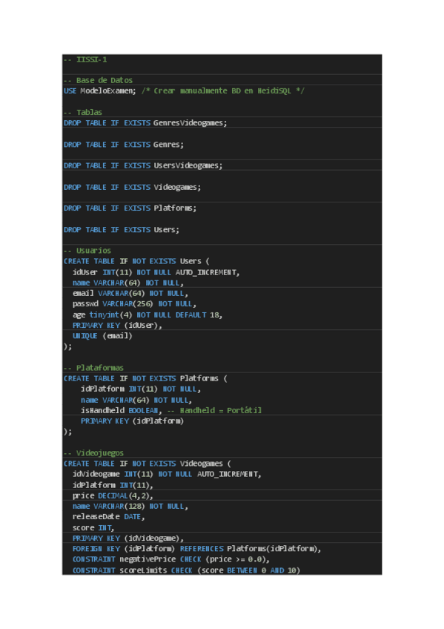Click the DROP TABLE UsersVideogames line

coord(143,165)
